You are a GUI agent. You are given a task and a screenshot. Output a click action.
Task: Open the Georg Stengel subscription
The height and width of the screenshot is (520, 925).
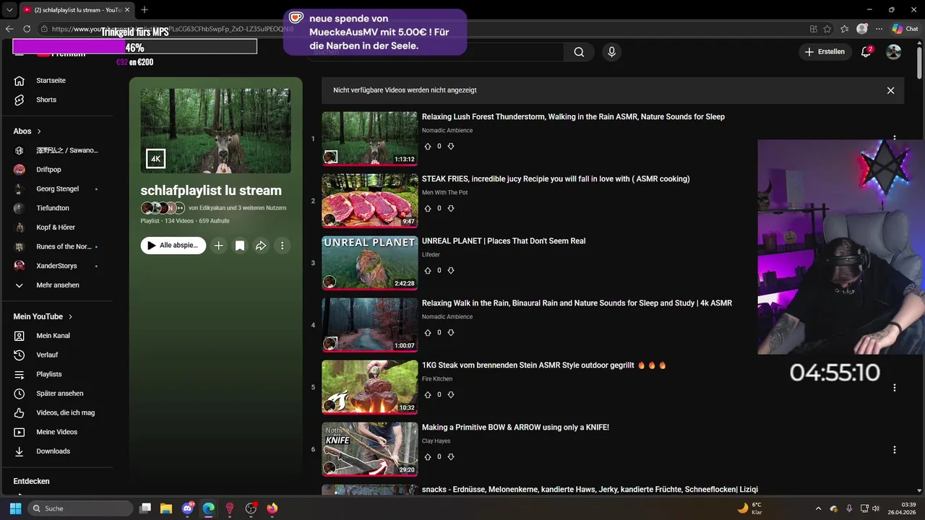tap(57, 189)
